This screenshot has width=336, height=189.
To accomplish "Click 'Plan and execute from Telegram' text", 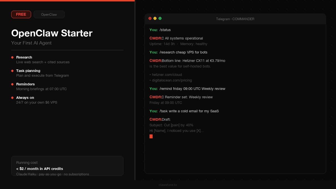I will pos(43,76).
